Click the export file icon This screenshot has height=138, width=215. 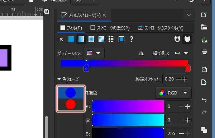pyautogui.click(x=204, y=82)
